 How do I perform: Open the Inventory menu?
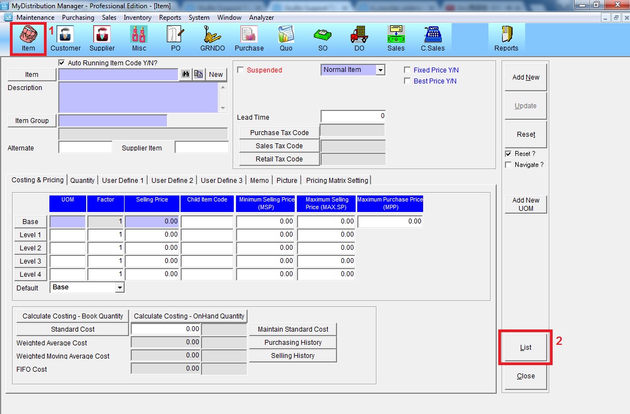137,18
